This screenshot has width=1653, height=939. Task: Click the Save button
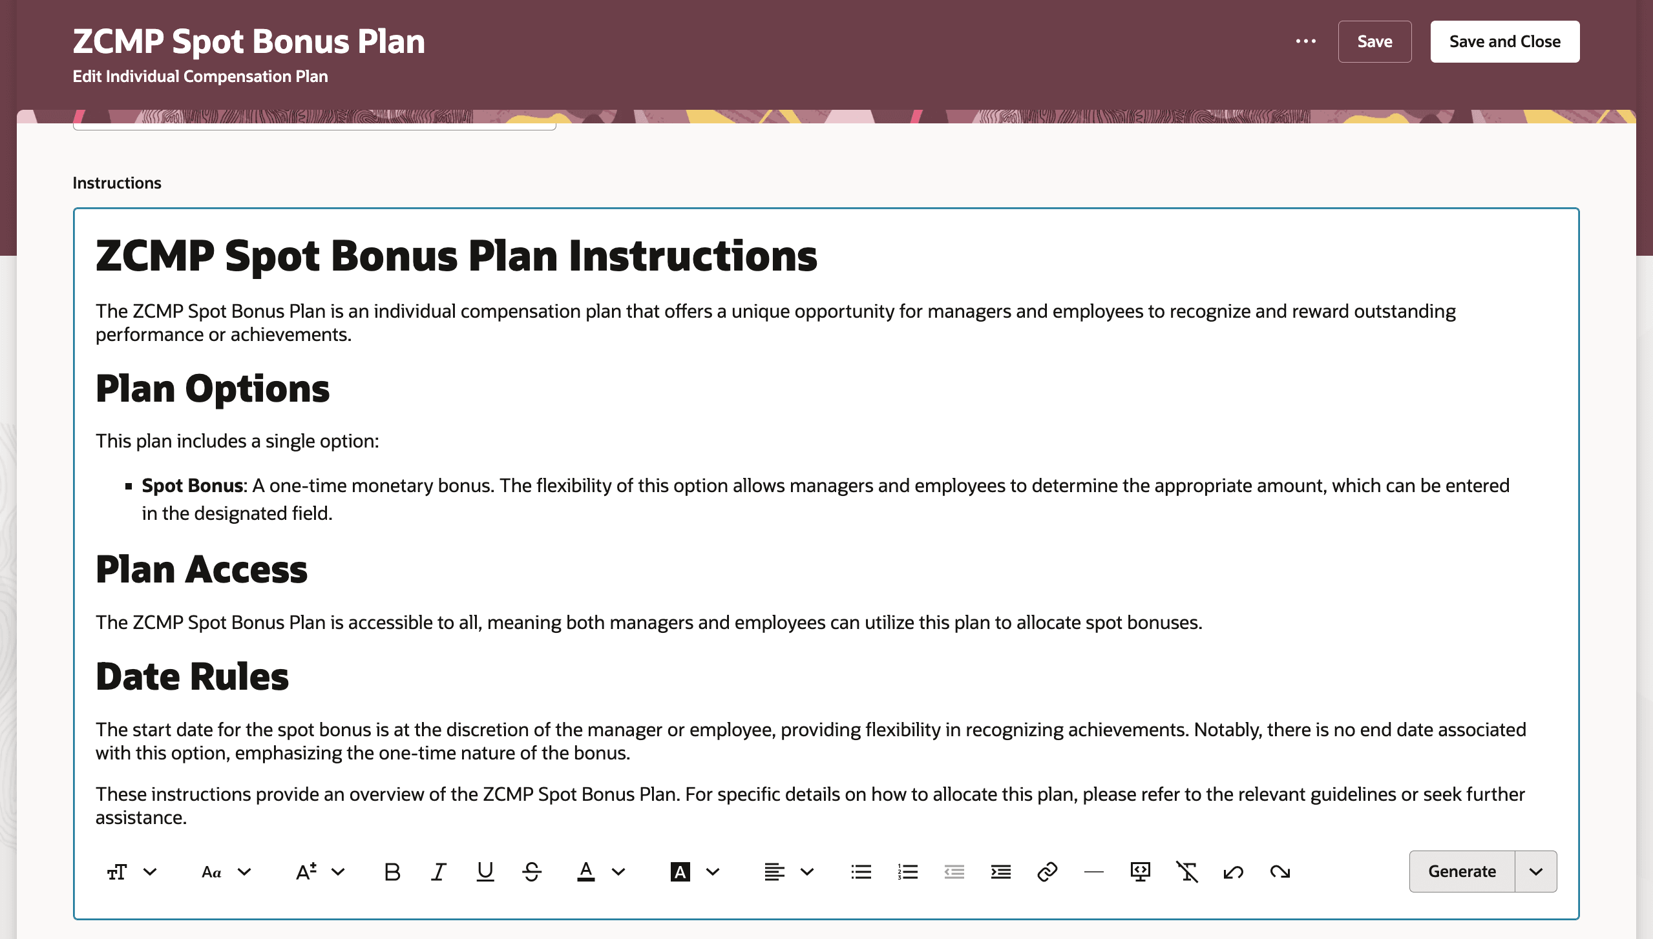(1374, 41)
